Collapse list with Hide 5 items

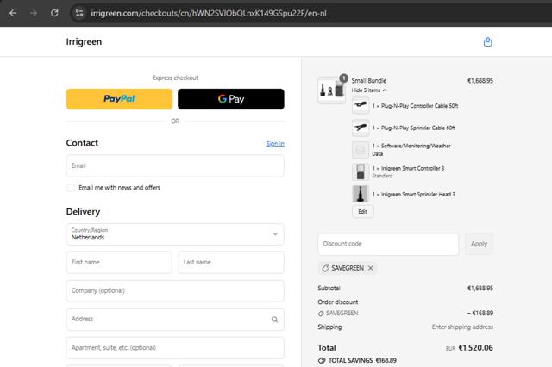[x=369, y=90]
